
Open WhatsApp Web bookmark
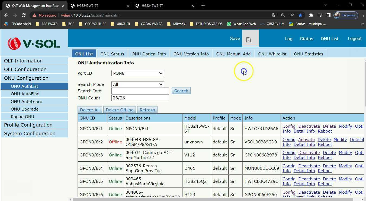[x=241, y=24]
